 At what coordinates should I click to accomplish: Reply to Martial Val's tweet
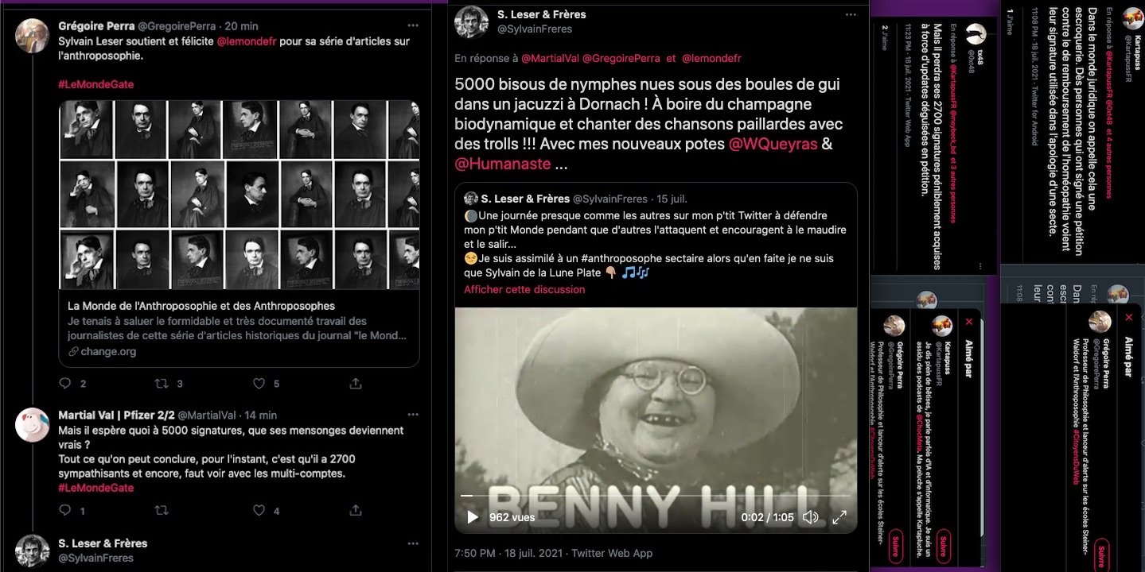[66, 511]
